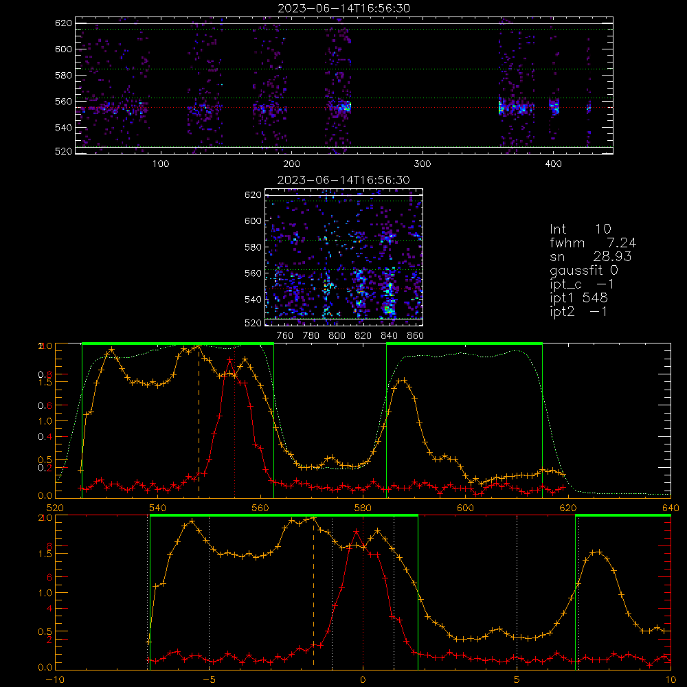Click thick green bar at top-right of bottom plot
Viewport: 687px width, 687px height.
[x=623, y=516]
